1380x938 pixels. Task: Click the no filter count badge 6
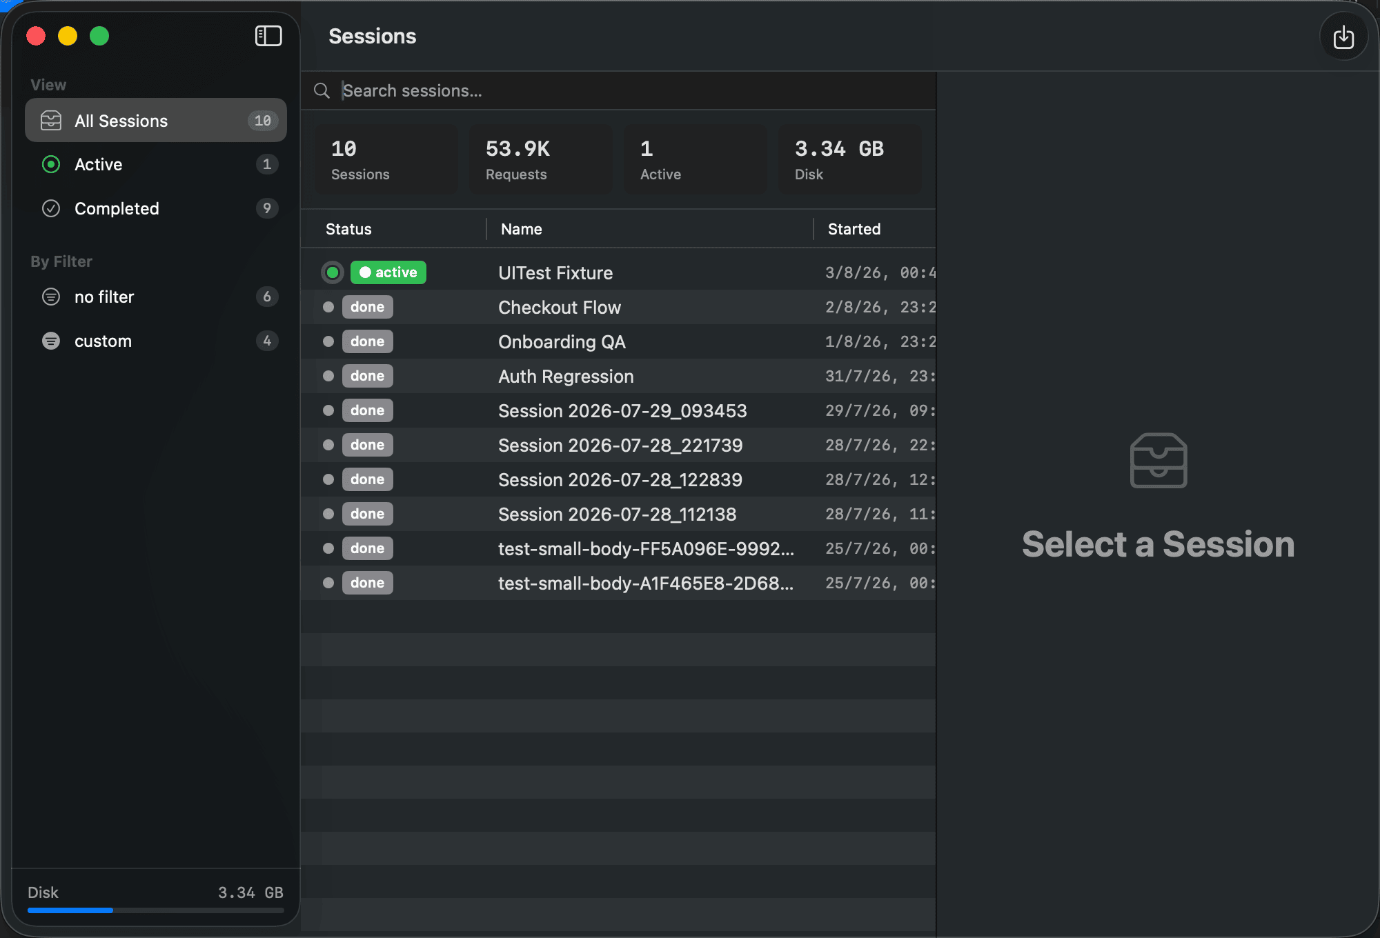click(x=267, y=297)
